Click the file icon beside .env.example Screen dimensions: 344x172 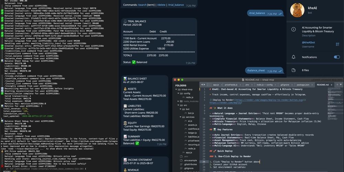pos(181,161)
